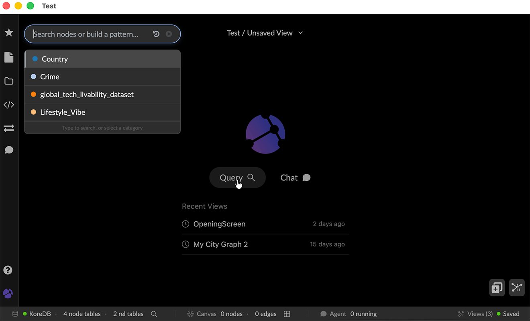Click the search history icon in search bar

tap(156, 34)
